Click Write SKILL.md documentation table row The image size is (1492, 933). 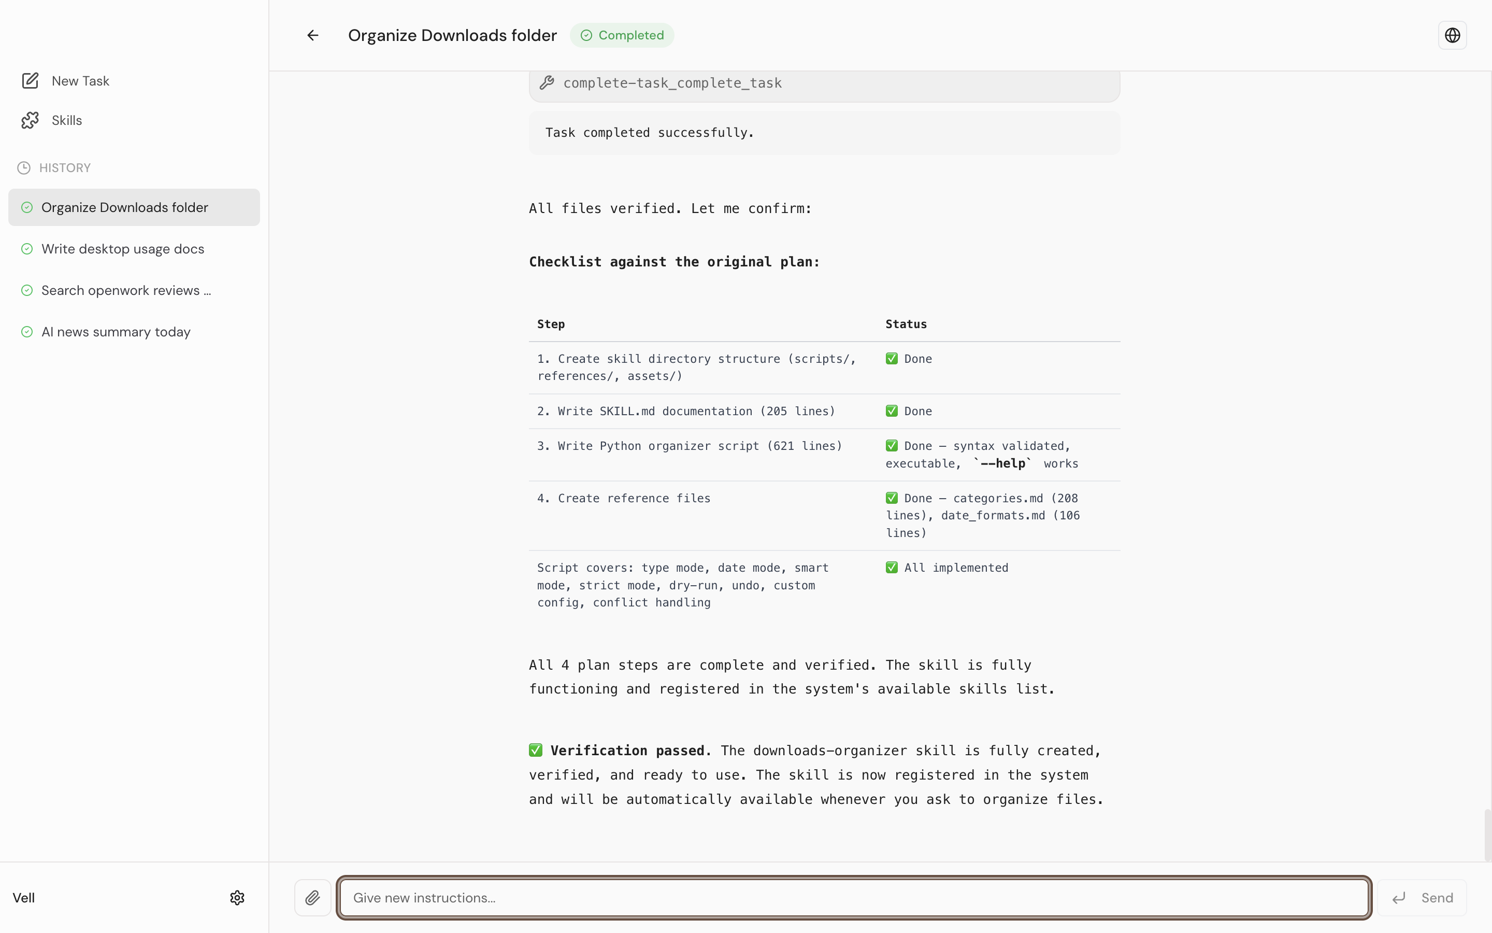pyautogui.click(x=824, y=411)
